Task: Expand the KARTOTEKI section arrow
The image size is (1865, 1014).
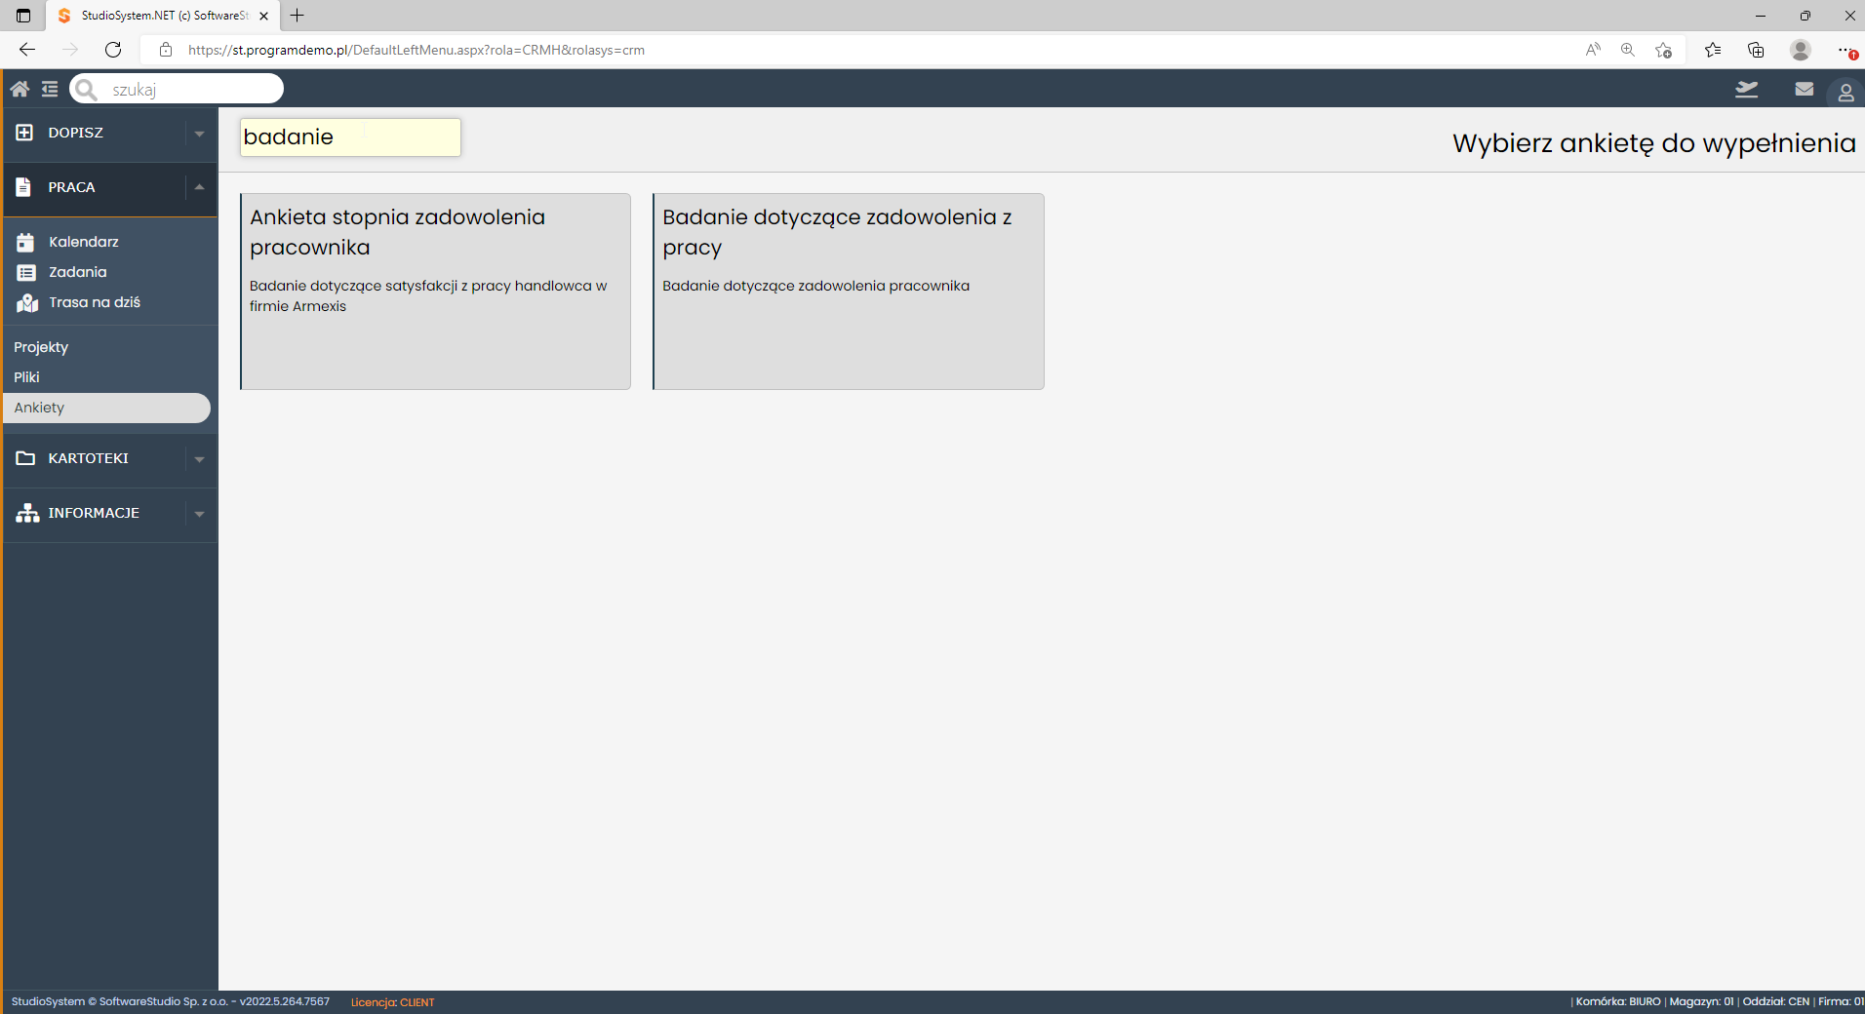Action: 199,459
